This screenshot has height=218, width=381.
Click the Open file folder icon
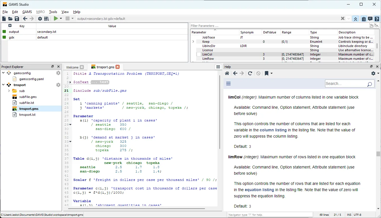(x=10, y=19)
